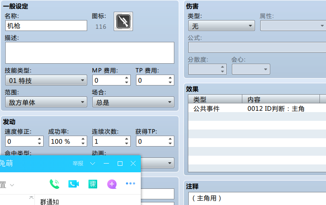Screen dimensions: 326x205
Task: Edit the 名称 field containing 机枪
Action: (x=46, y=26)
